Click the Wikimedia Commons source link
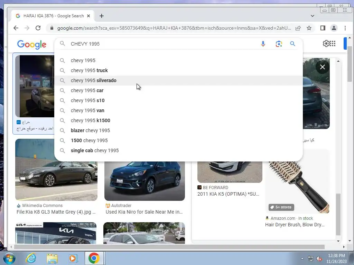354x265 pixels. click(x=42, y=206)
